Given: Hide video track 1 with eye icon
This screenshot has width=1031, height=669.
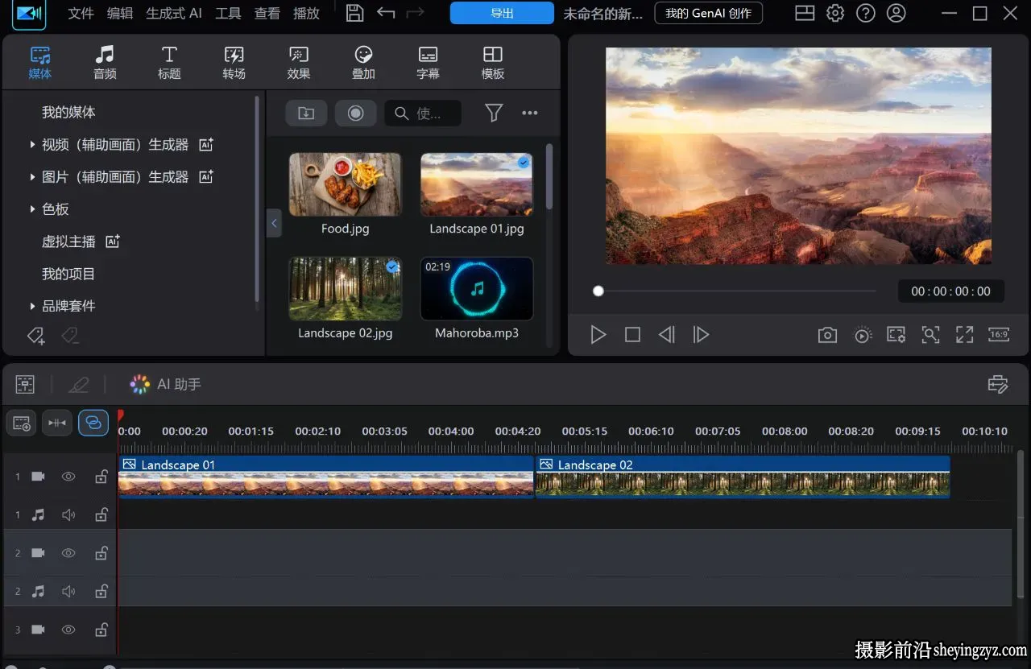Looking at the screenshot, I should (x=68, y=477).
